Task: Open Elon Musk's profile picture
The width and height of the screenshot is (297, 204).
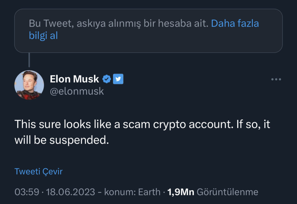Action: click(x=29, y=85)
